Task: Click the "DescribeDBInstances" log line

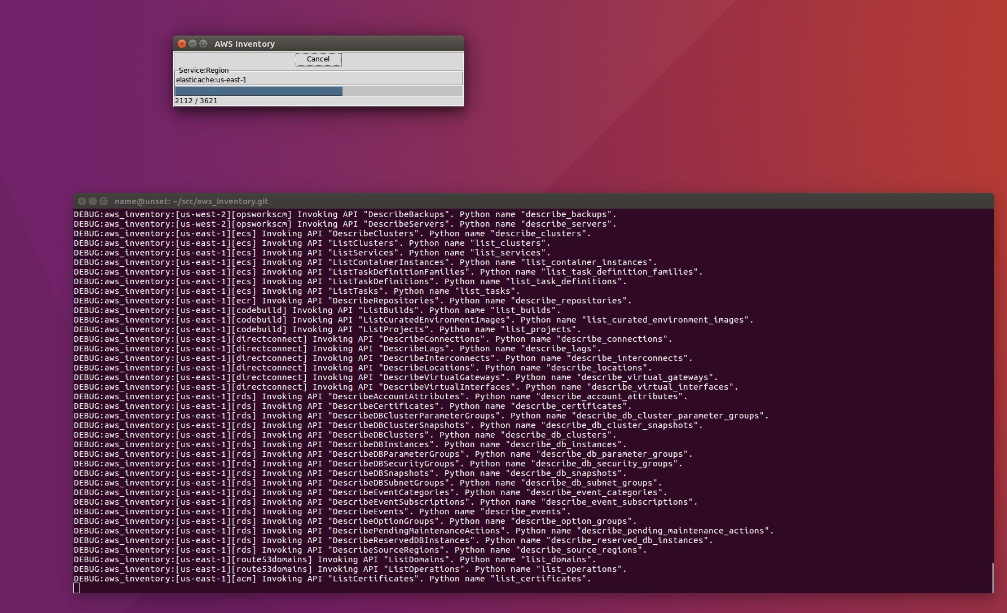Action: [350, 444]
